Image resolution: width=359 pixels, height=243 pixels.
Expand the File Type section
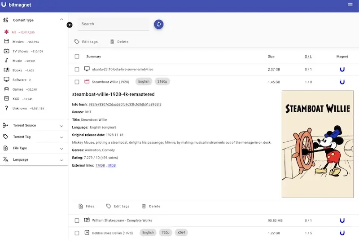tap(34, 148)
